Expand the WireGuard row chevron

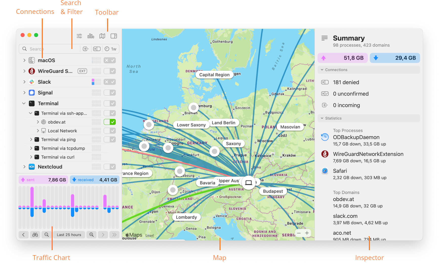[x=24, y=71]
